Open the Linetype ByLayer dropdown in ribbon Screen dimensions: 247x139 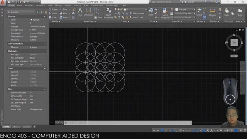pyautogui.click(x=184, y=17)
